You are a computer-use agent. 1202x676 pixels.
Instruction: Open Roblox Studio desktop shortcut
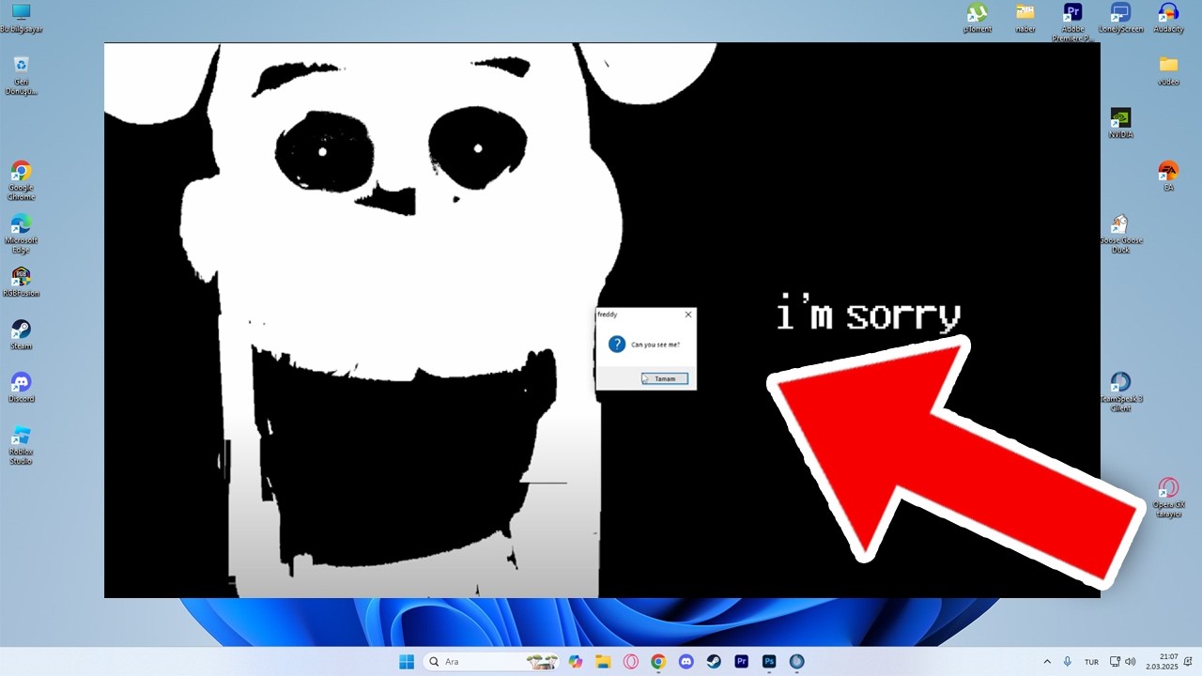21,446
